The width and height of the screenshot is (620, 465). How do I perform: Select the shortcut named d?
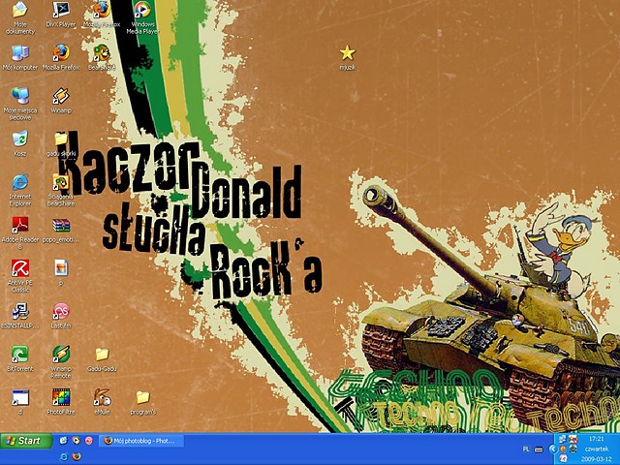[20, 402]
